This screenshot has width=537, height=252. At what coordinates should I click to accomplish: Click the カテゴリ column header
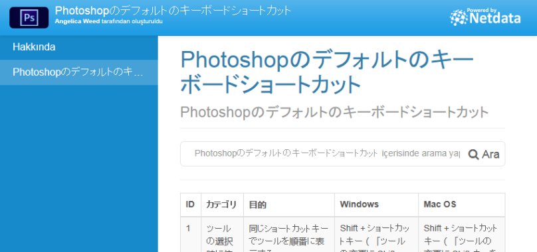point(222,204)
